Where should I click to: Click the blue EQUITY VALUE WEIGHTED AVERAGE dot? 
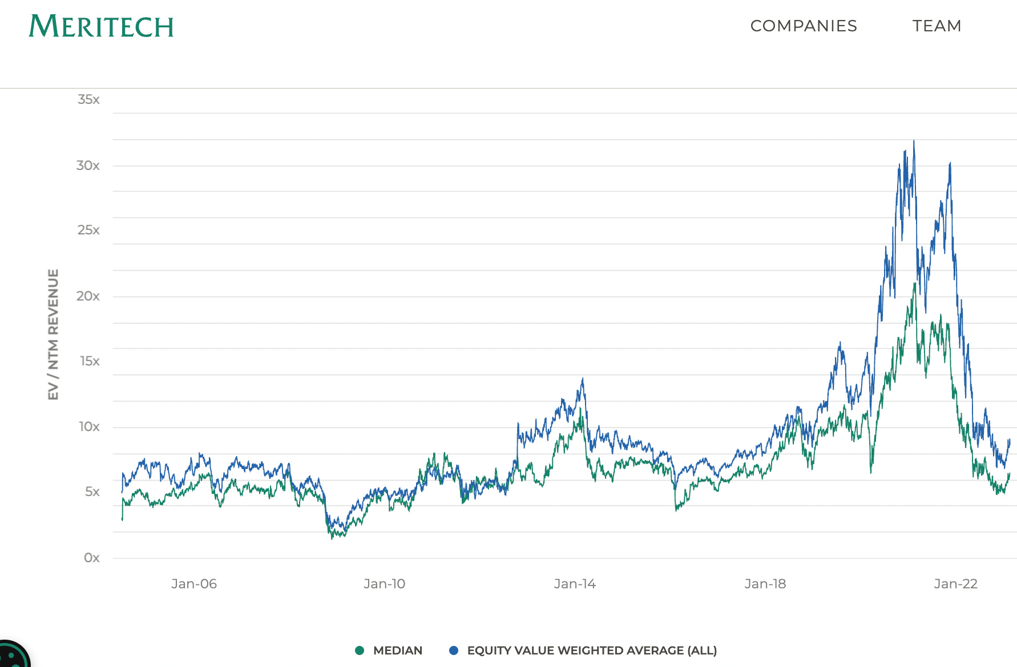pos(453,650)
